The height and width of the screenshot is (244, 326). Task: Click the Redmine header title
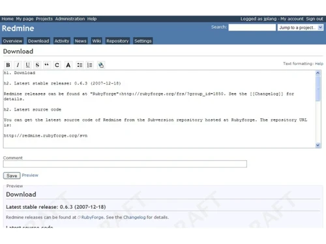pos(18,29)
